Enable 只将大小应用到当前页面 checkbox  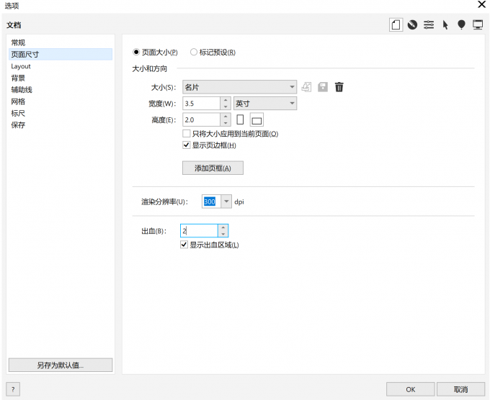[x=187, y=134]
